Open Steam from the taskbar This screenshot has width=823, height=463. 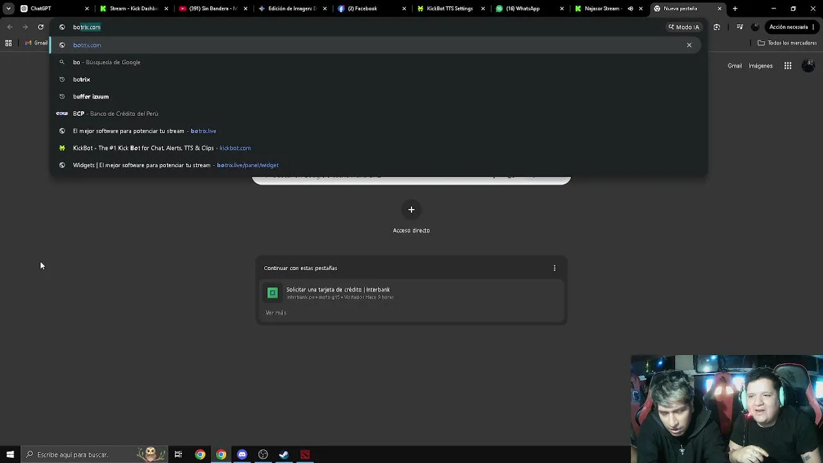[x=284, y=455]
